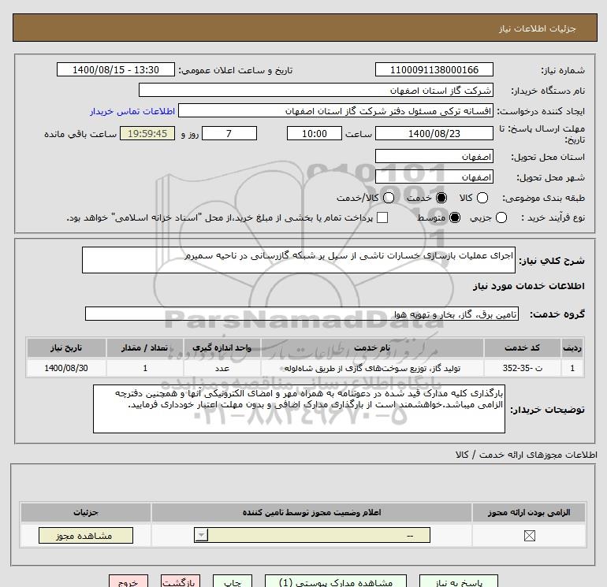Choose the متوسط purchase type radio

[x=455, y=217]
